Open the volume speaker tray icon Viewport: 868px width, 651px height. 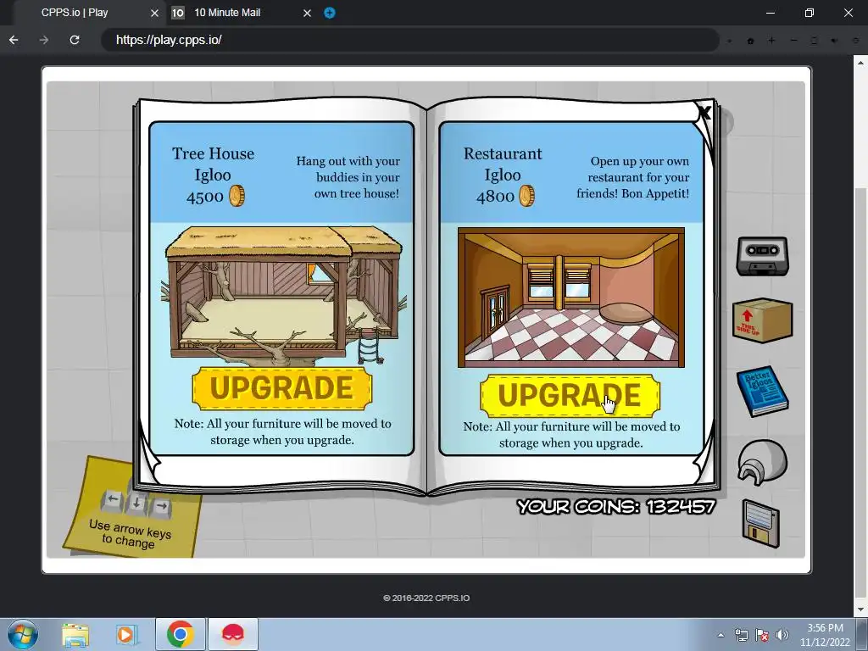[782, 635]
